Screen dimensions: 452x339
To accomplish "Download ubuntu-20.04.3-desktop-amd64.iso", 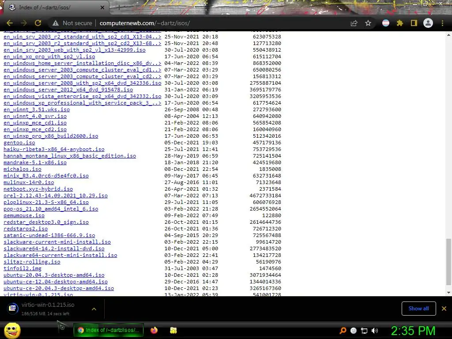I will pos(54,275).
